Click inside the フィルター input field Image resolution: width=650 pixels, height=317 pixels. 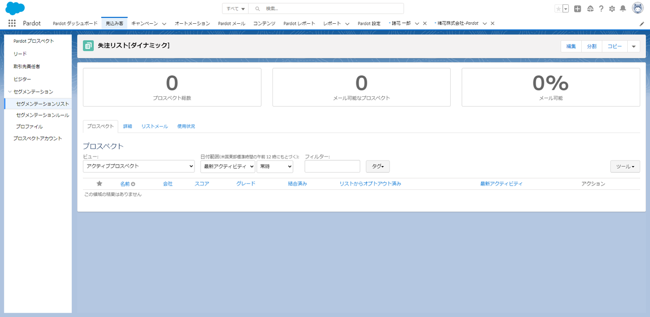pyautogui.click(x=332, y=166)
